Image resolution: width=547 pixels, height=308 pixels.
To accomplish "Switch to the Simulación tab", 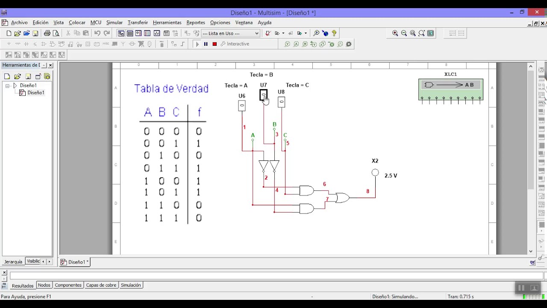I will 131,285.
